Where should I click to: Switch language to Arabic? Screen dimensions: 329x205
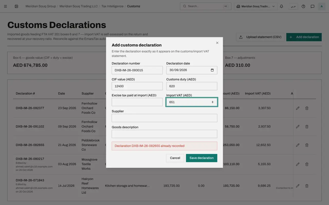[293, 6]
